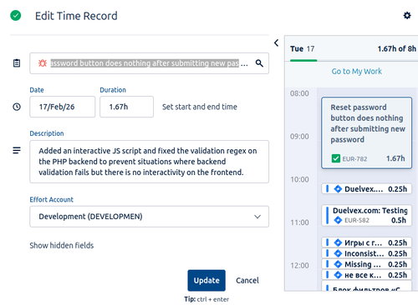Click Set start and end time
Image resolution: width=418 pixels, height=305 pixels.
(x=200, y=107)
